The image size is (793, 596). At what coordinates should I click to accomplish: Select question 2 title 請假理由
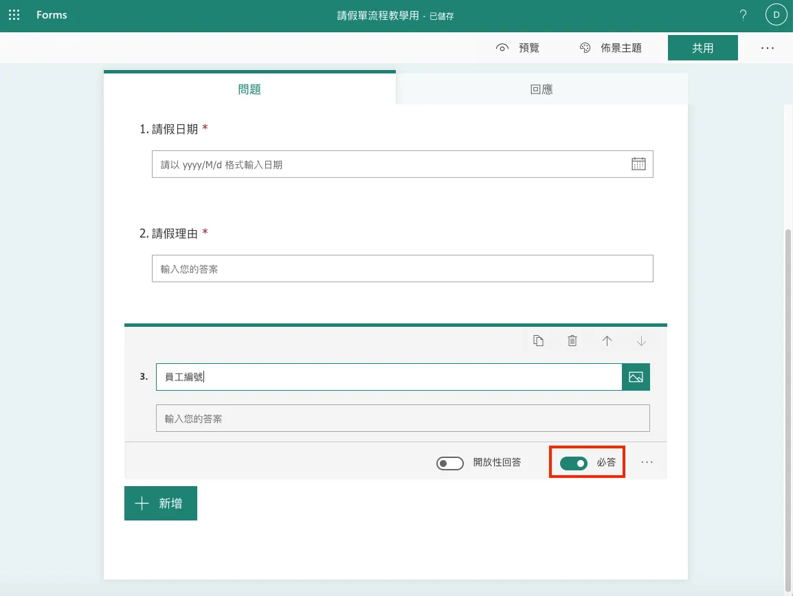pyautogui.click(x=175, y=233)
